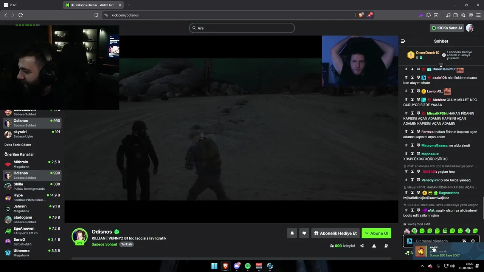Open the EgeArseven EA Sports FC 26 channel

32,230
